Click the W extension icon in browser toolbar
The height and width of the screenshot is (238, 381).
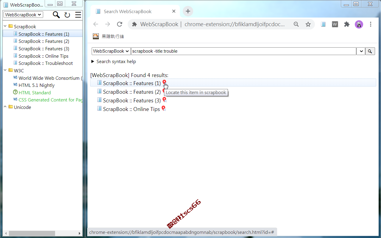point(335,24)
